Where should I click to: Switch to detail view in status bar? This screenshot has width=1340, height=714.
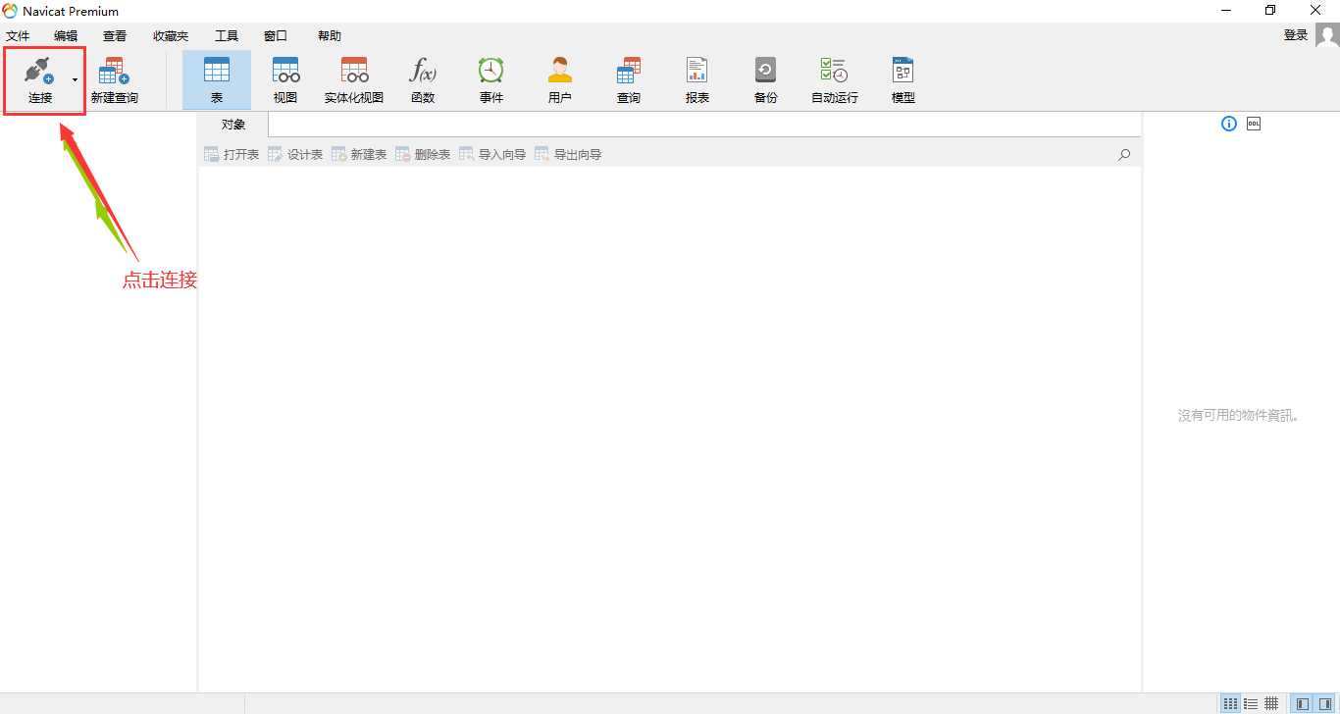tap(1251, 704)
